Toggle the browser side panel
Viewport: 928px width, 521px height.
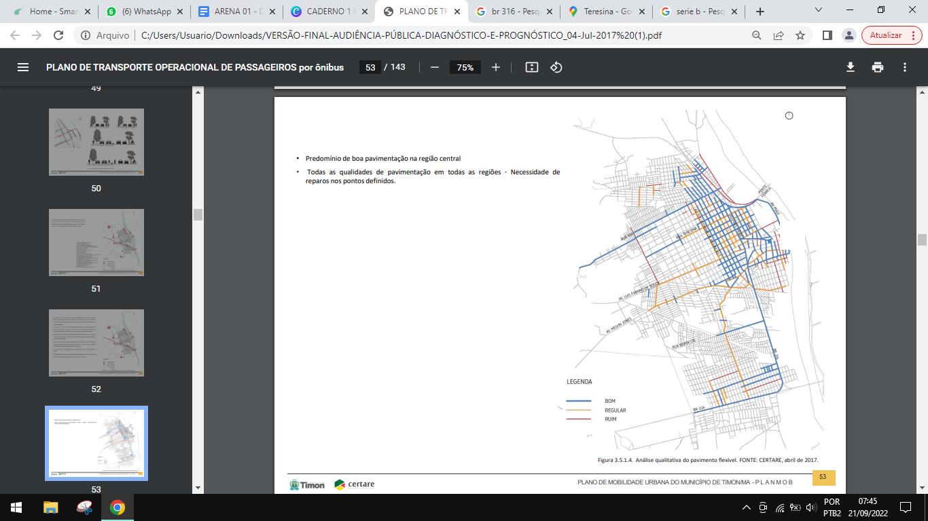click(827, 35)
